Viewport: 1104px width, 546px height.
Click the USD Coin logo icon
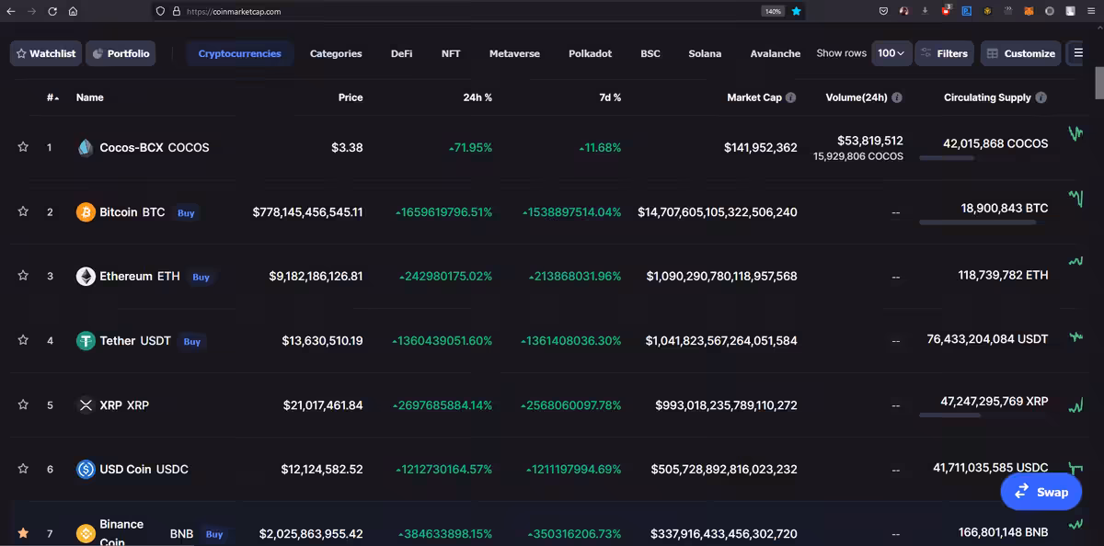(x=86, y=470)
